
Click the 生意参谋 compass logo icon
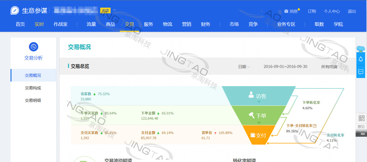tap(15, 11)
